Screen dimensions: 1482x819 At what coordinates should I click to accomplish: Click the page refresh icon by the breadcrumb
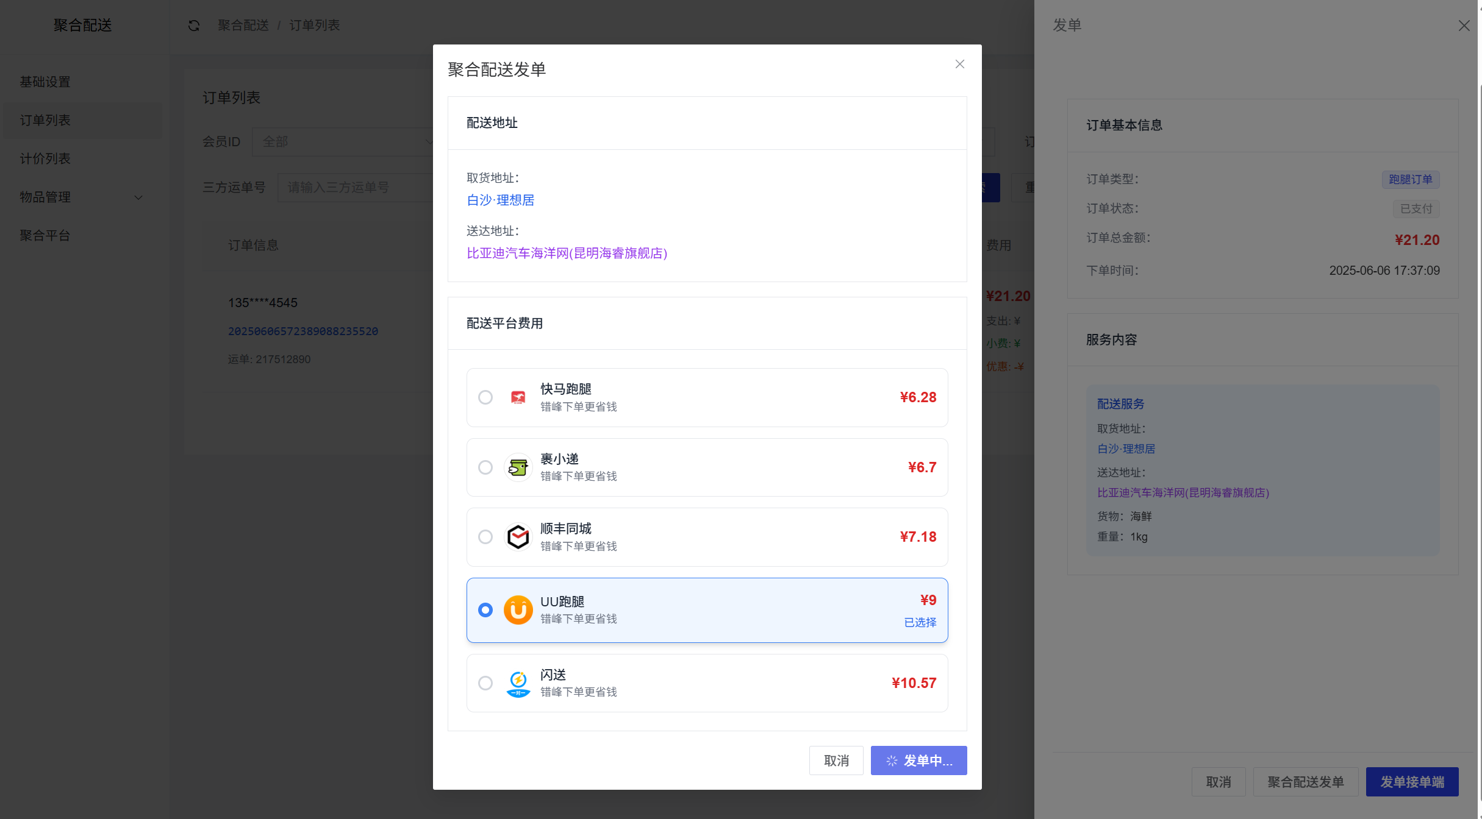[194, 26]
